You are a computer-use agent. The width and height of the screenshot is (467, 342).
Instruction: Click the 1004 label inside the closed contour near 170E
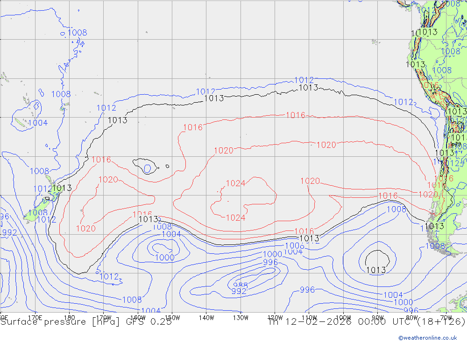point(38,123)
